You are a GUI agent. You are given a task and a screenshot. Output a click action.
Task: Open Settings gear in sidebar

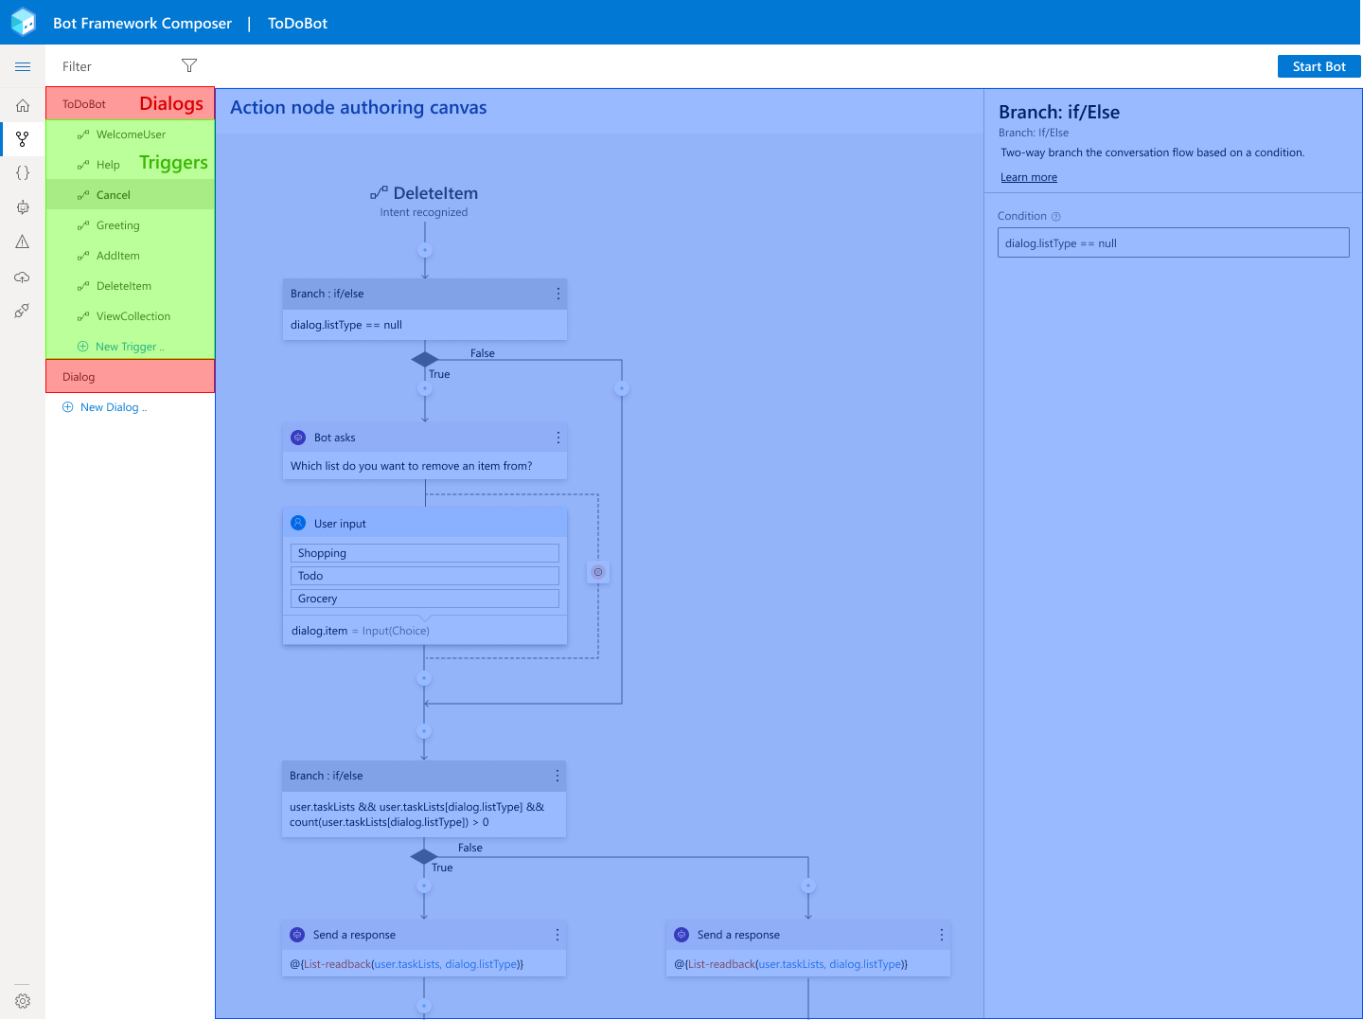[x=23, y=1001]
